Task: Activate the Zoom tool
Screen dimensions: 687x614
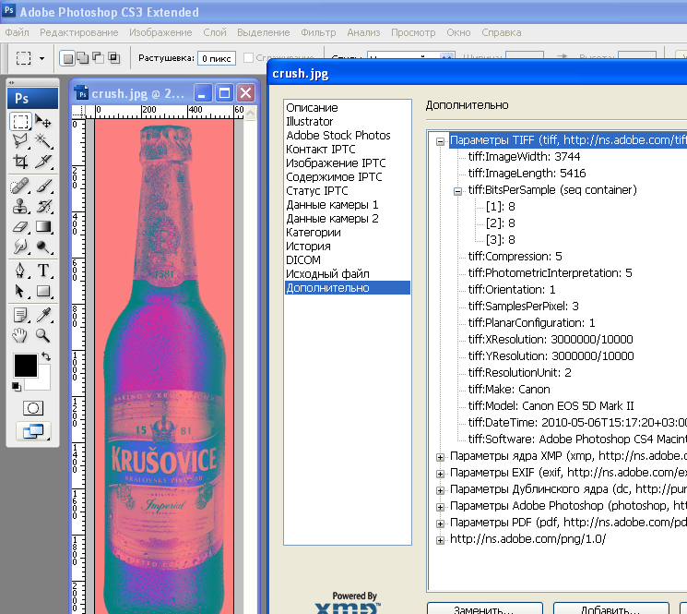Action: (43, 335)
